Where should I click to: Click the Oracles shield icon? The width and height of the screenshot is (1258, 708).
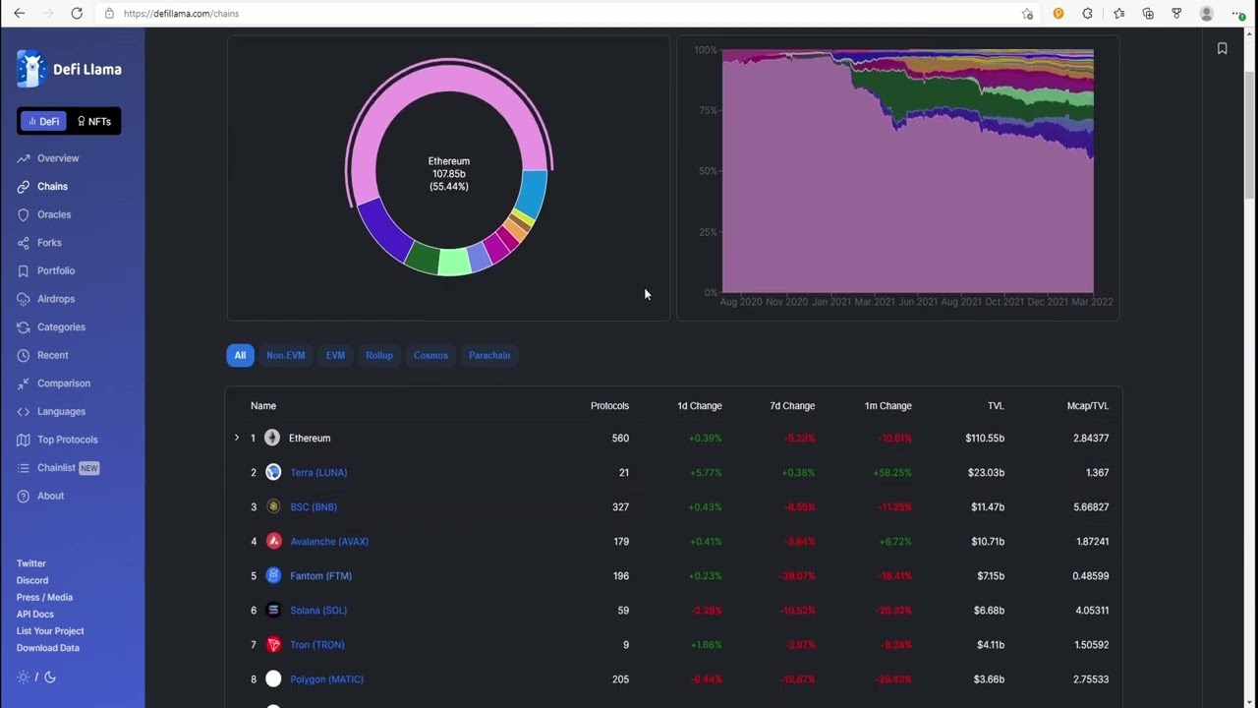pyautogui.click(x=24, y=214)
